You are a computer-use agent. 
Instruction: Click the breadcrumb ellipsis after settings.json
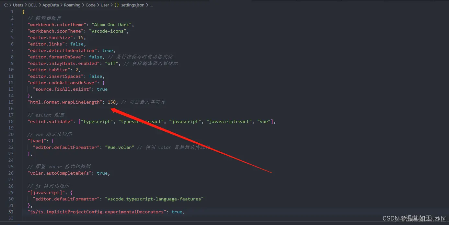(x=151, y=5)
